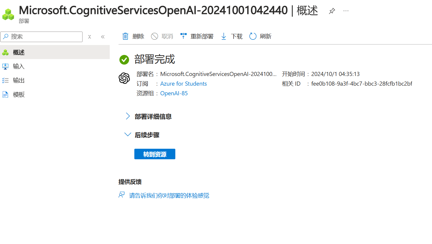Focus the 搜索 search input field

pos(42,37)
